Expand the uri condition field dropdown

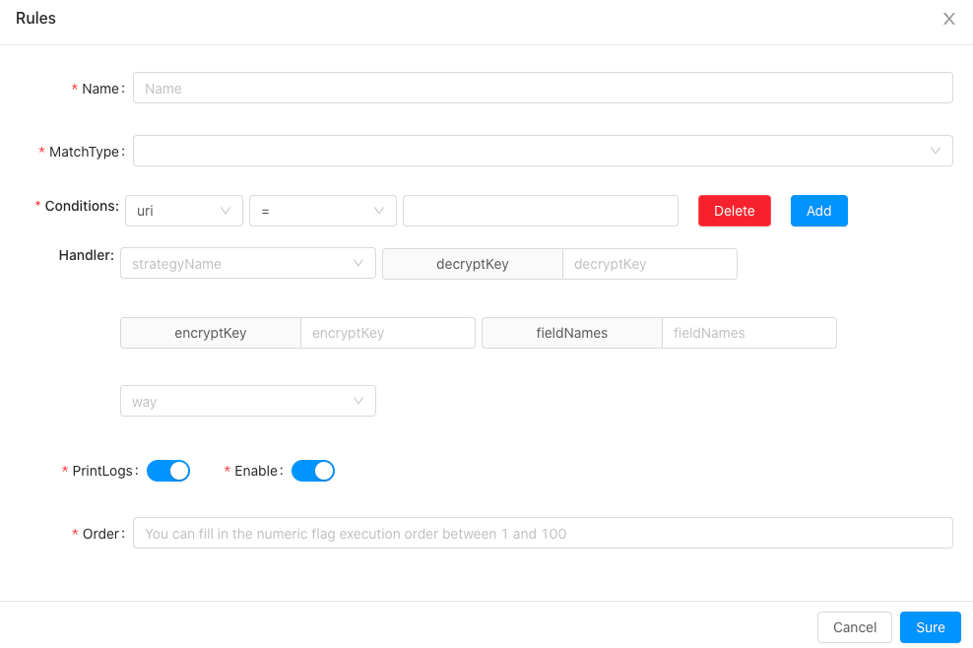pyautogui.click(x=183, y=210)
